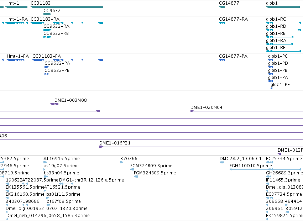
Task: Open the AT16915.5prime EST label
Action: click(x=62, y=159)
